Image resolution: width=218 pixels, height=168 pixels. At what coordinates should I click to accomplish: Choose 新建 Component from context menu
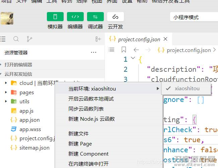click(x=88, y=154)
